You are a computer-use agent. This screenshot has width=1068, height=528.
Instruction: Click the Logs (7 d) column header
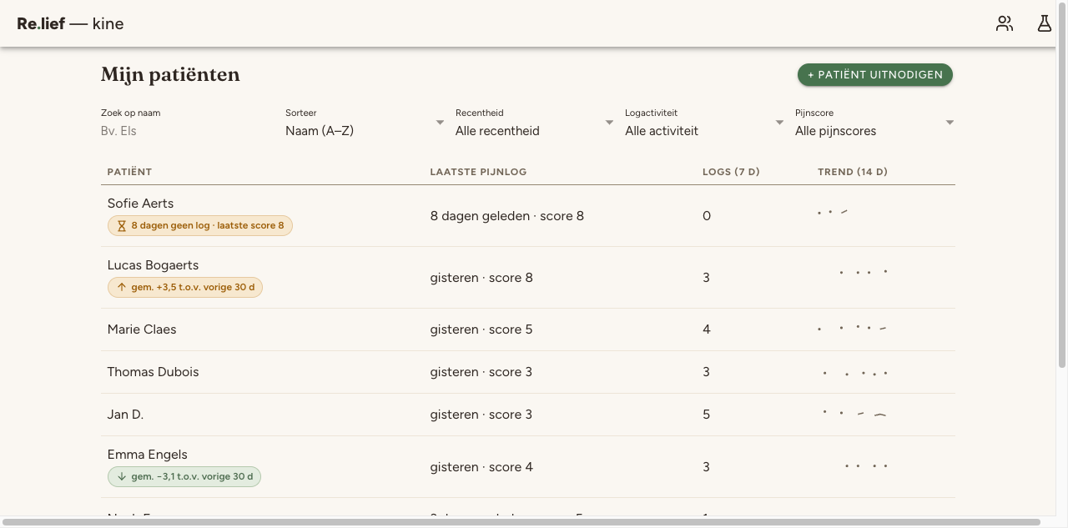point(731,172)
